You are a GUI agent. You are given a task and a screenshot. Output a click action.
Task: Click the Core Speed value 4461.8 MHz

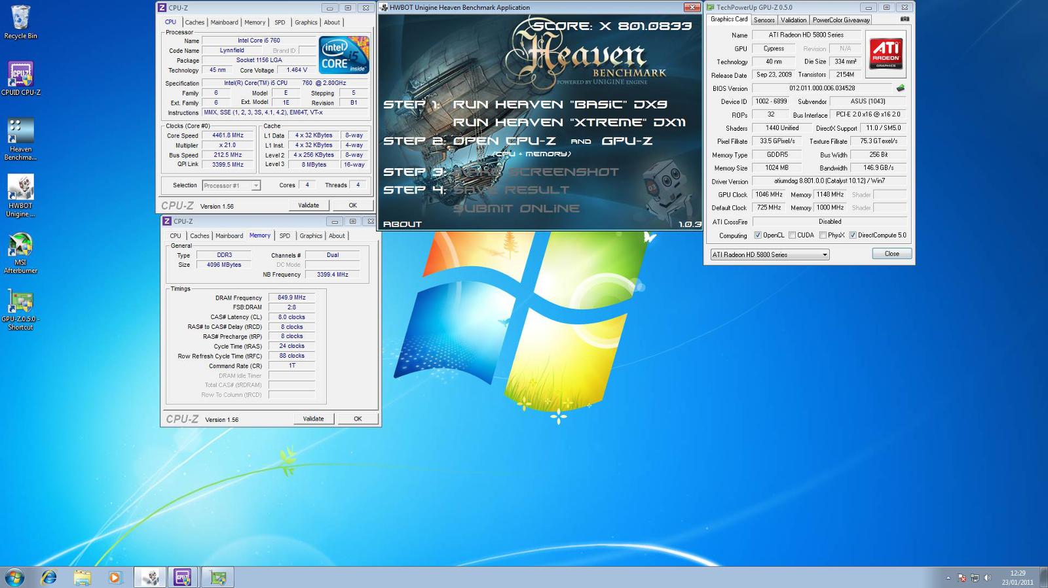click(x=227, y=135)
